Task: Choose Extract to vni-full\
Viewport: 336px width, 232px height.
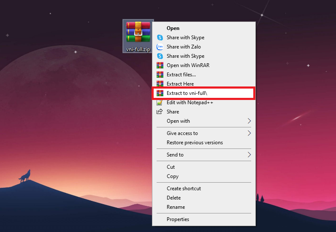Action: point(203,93)
